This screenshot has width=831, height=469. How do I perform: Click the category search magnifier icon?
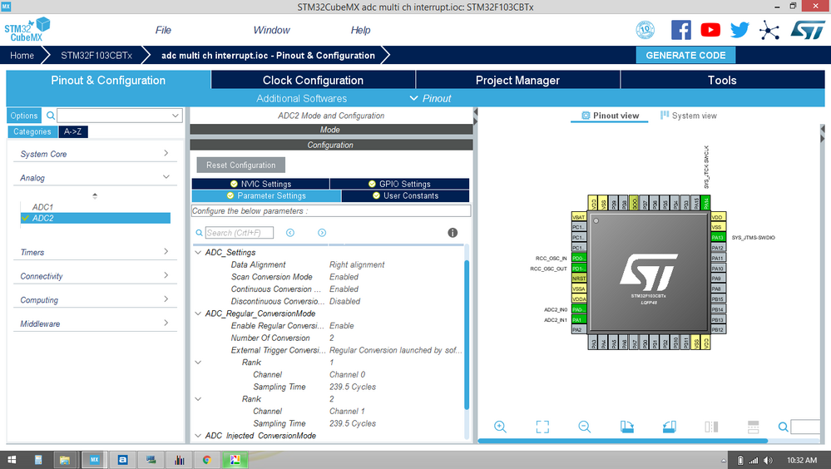[x=51, y=116]
